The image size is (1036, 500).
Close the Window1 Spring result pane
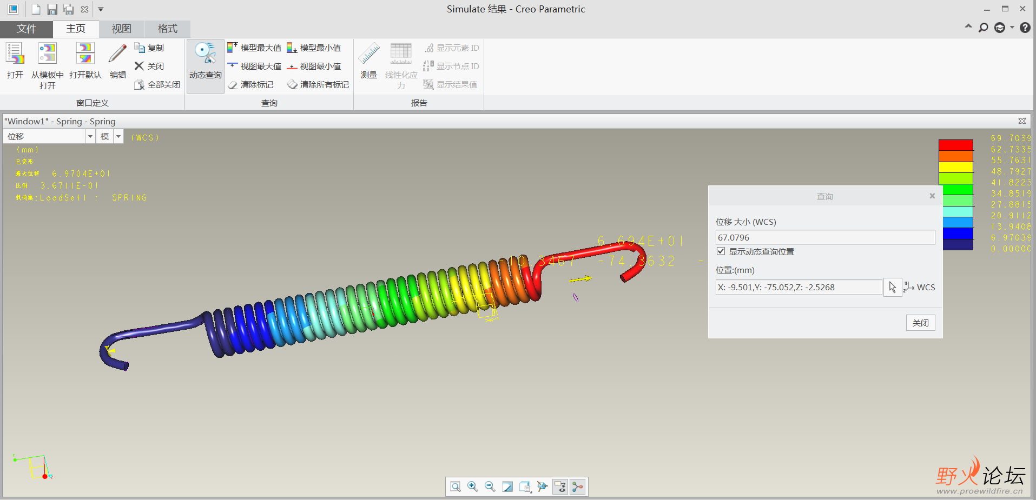click(1022, 121)
